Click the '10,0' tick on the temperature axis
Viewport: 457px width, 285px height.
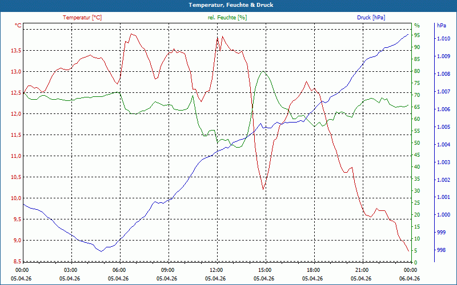click(16, 198)
